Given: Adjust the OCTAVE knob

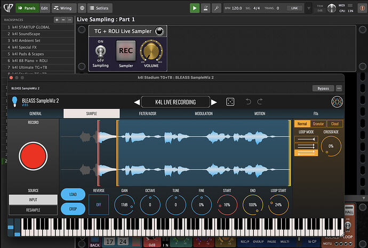Looking at the screenshot, I should [150, 205].
